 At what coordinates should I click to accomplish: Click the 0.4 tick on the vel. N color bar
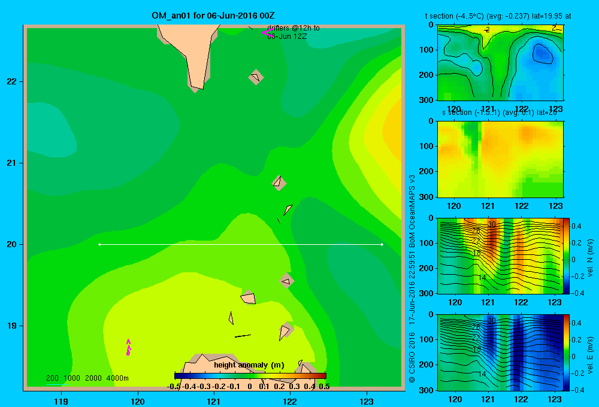pyautogui.click(x=576, y=226)
